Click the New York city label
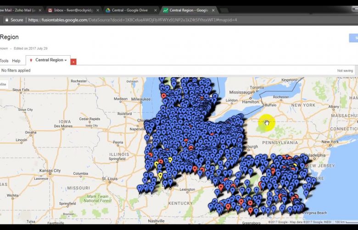This screenshot has width=358, height=230. click(x=330, y=142)
